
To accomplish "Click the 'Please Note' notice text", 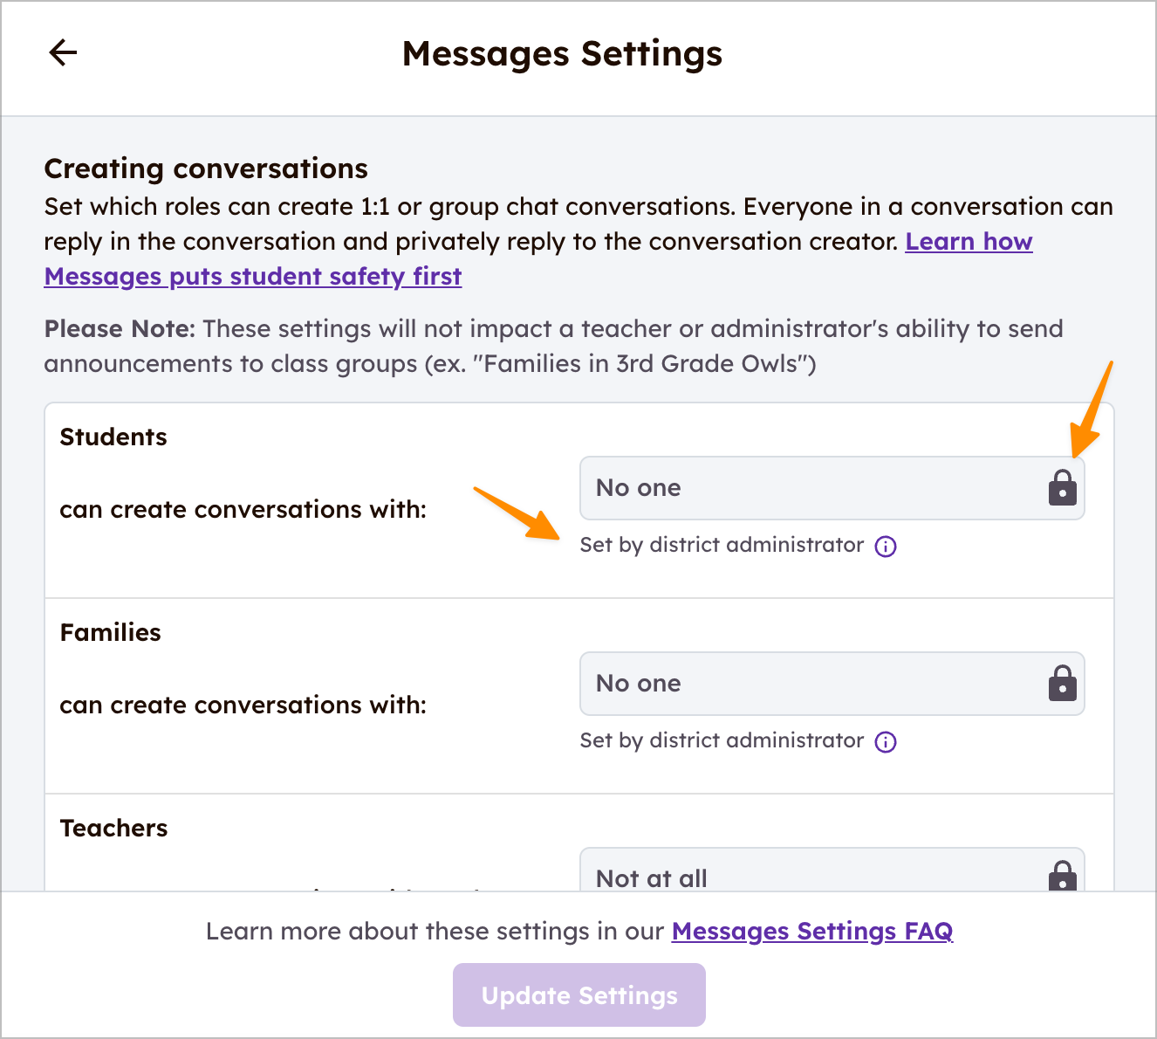I will point(553,347).
